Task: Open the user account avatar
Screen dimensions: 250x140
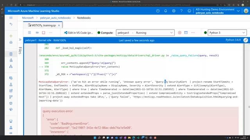Action: (x=246, y=11)
